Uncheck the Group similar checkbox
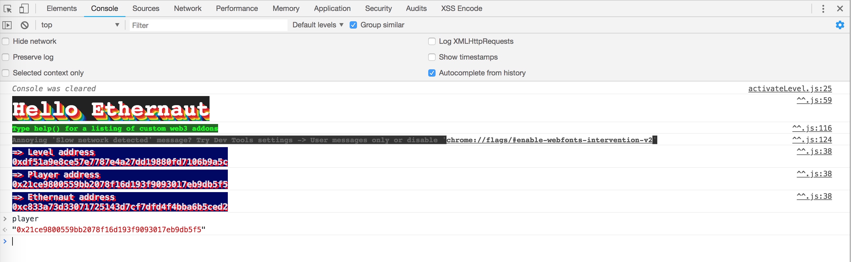The image size is (851, 262). [x=353, y=25]
